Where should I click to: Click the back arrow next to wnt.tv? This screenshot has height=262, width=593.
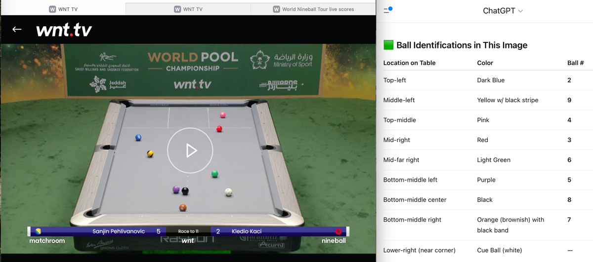click(x=17, y=30)
